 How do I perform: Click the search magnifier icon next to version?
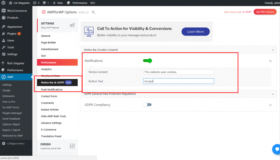93,12
